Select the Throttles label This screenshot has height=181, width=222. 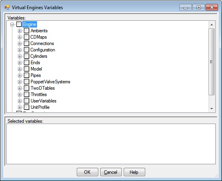39,94
